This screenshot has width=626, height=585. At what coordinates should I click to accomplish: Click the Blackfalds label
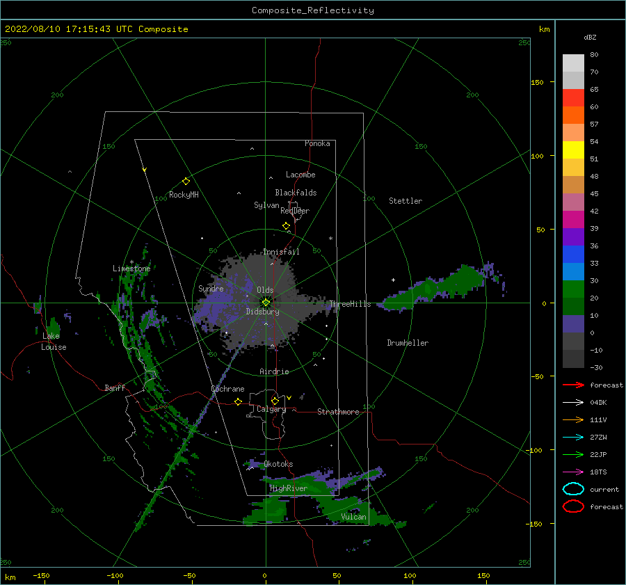pos(296,193)
